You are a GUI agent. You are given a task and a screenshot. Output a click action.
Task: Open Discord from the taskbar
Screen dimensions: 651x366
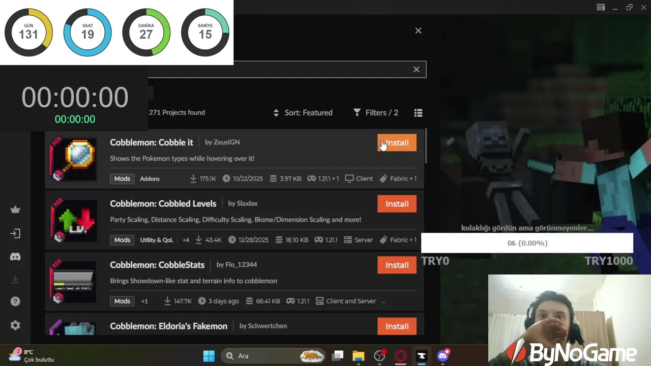point(442,356)
